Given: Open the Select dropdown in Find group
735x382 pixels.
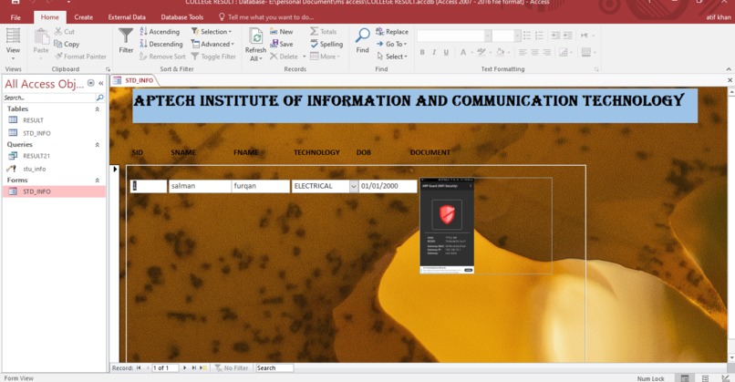Looking at the screenshot, I should [392, 57].
